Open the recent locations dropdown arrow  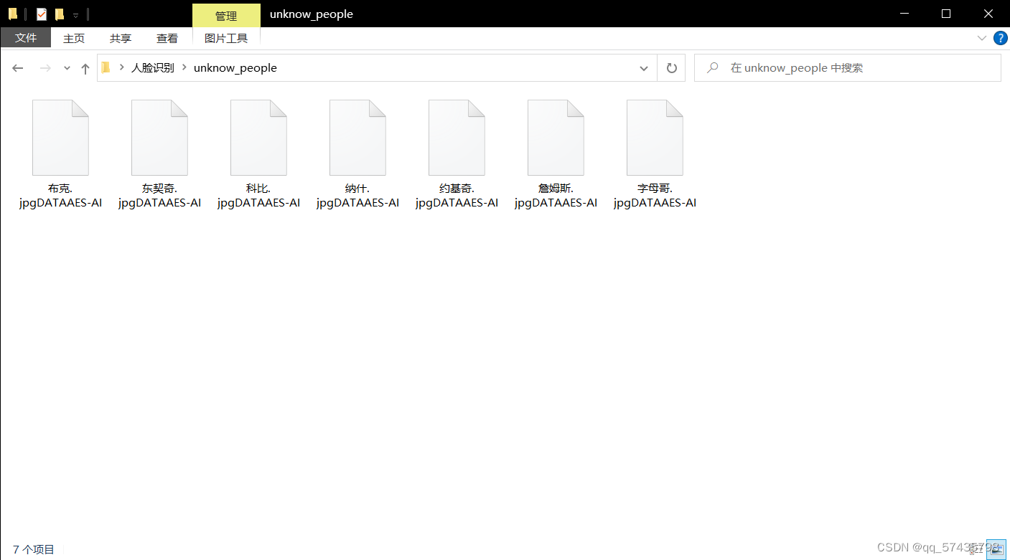coord(67,68)
